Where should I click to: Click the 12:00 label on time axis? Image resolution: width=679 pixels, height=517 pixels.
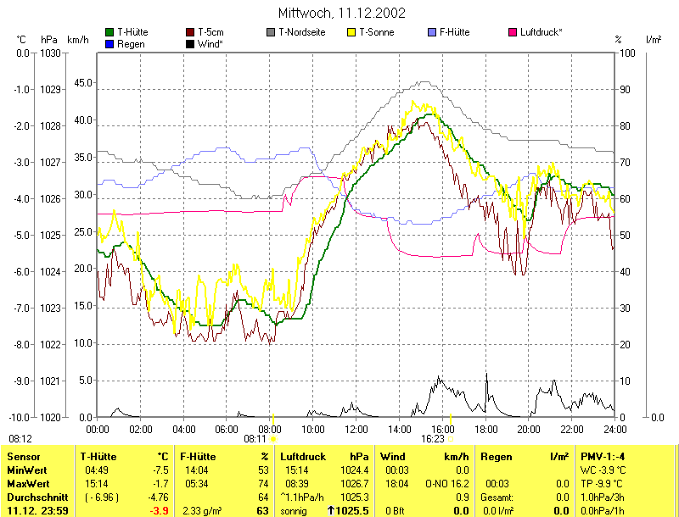(356, 429)
